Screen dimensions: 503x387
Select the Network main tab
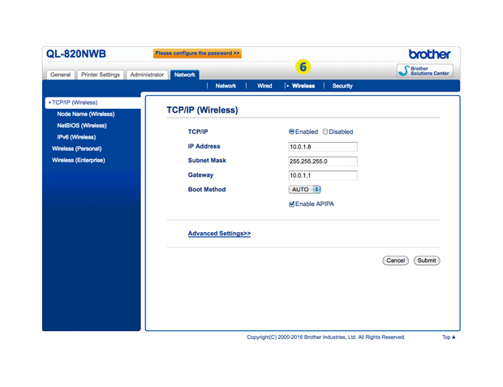pos(185,75)
